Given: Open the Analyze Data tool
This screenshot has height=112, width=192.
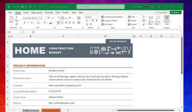Looking at the screenshot, I should click(167, 20).
